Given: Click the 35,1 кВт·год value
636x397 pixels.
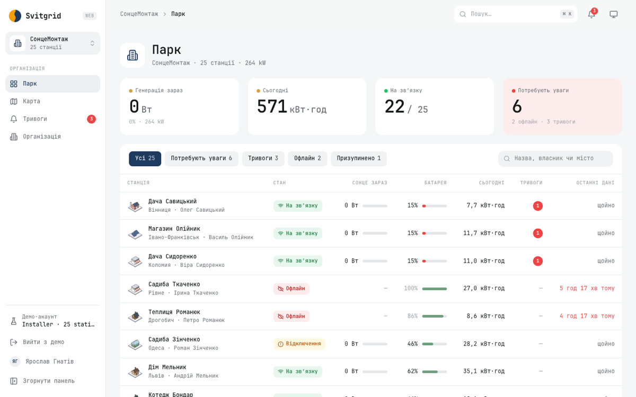Looking at the screenshot, I should 484,372.
